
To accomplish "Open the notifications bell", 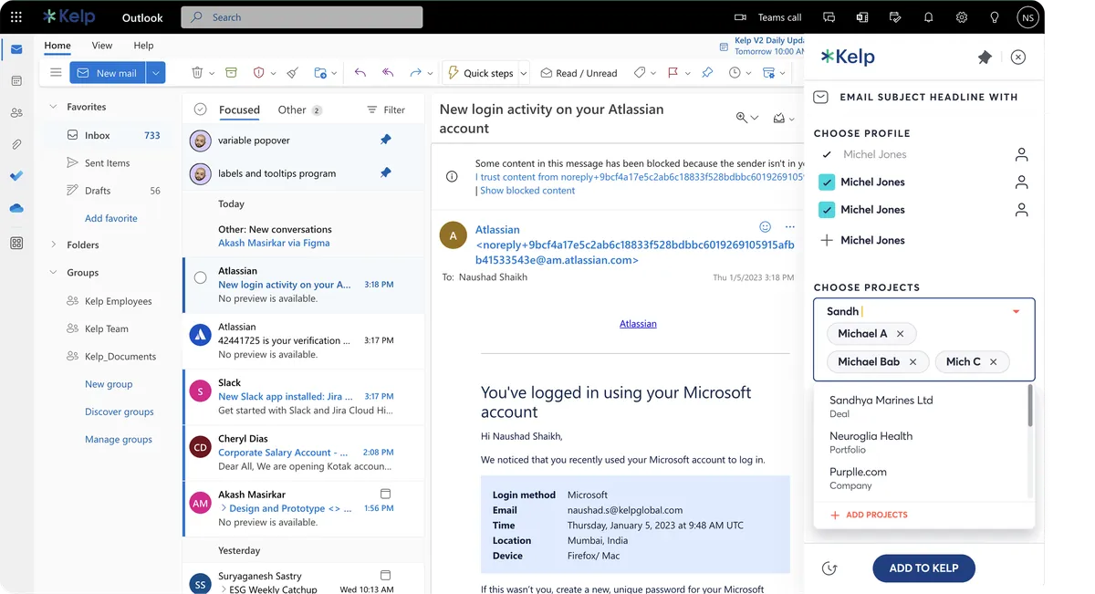I will click(x=929, y=17).
